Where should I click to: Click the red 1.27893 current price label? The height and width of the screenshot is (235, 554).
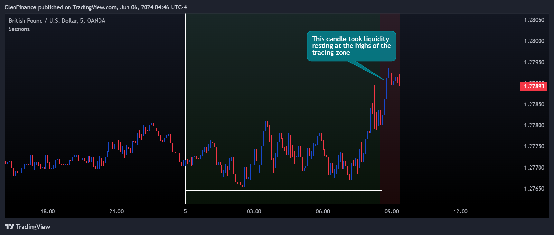click(534, 86)
